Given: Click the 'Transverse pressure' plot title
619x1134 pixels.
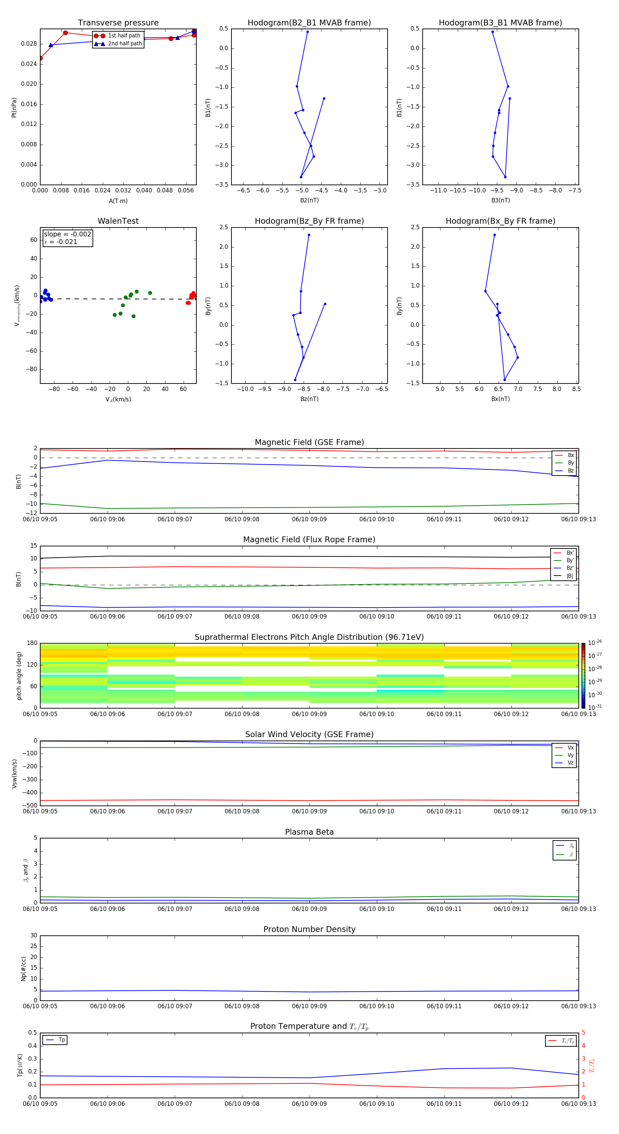Looking at the screenshot, I should pyautogui.click(x=118, y=23).
